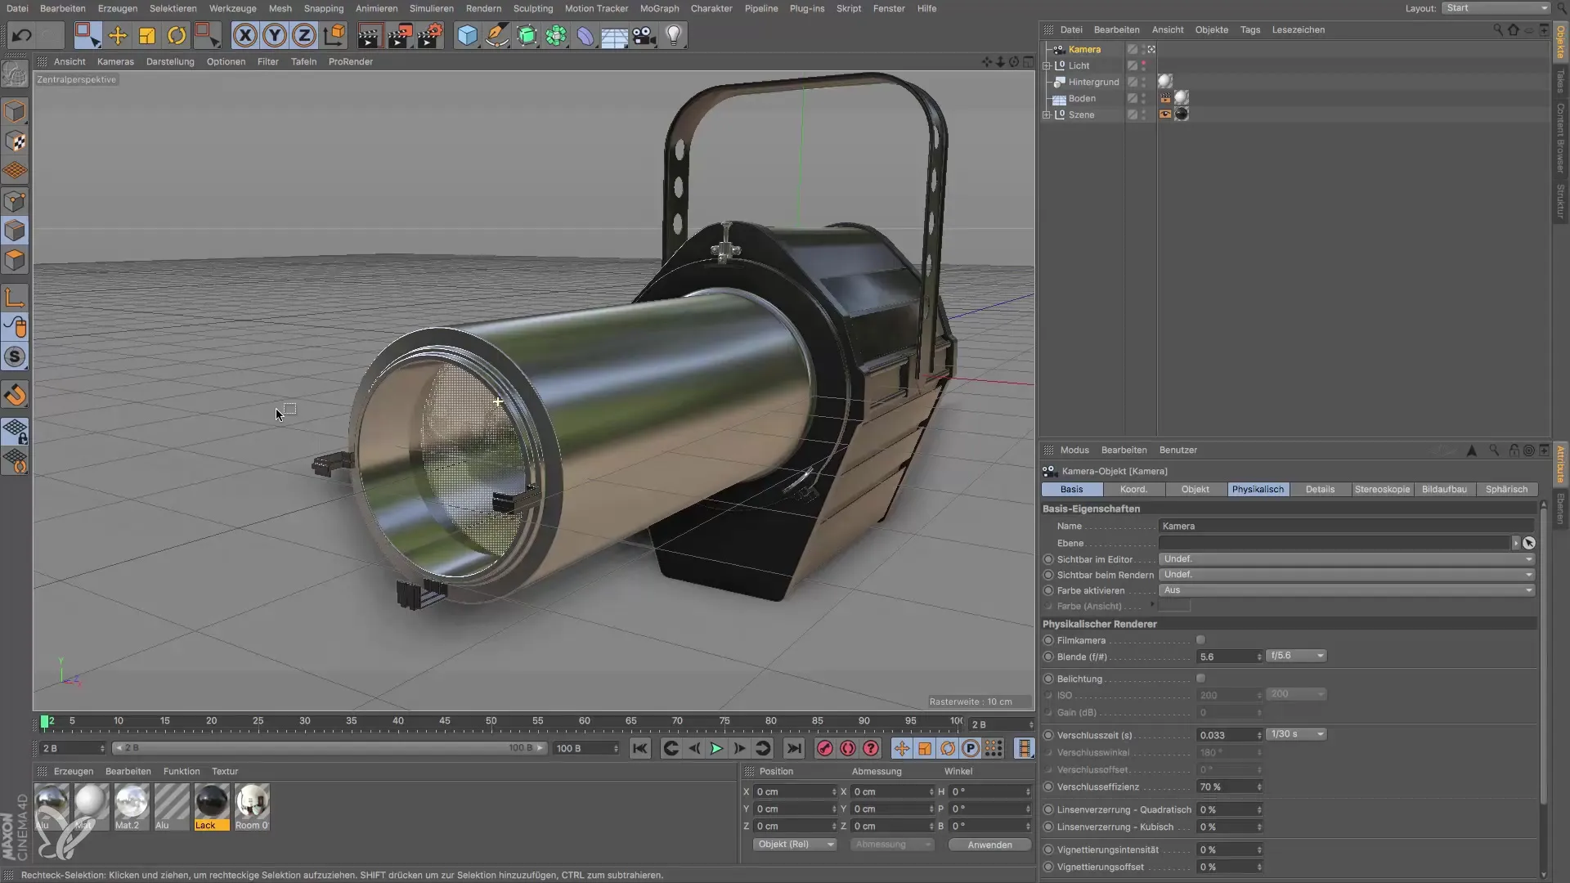Select the Rotate tool
The height and width of the screenshot is (883, 1570).
tap(177, 35)
